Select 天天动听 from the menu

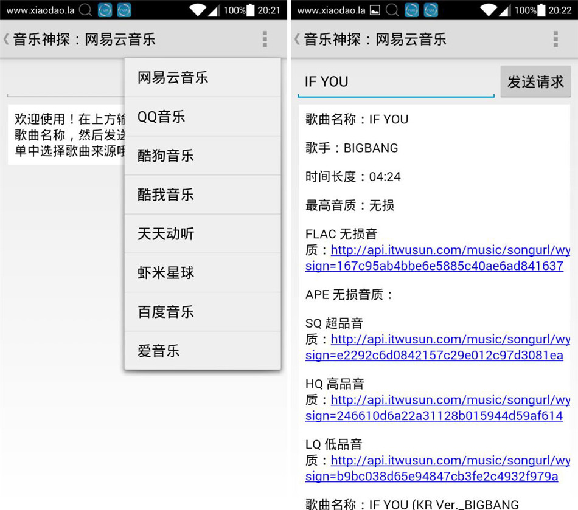(203, 234)
